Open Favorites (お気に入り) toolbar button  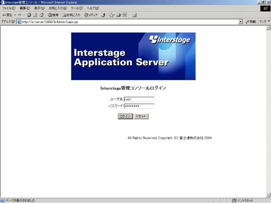point(71,15)
